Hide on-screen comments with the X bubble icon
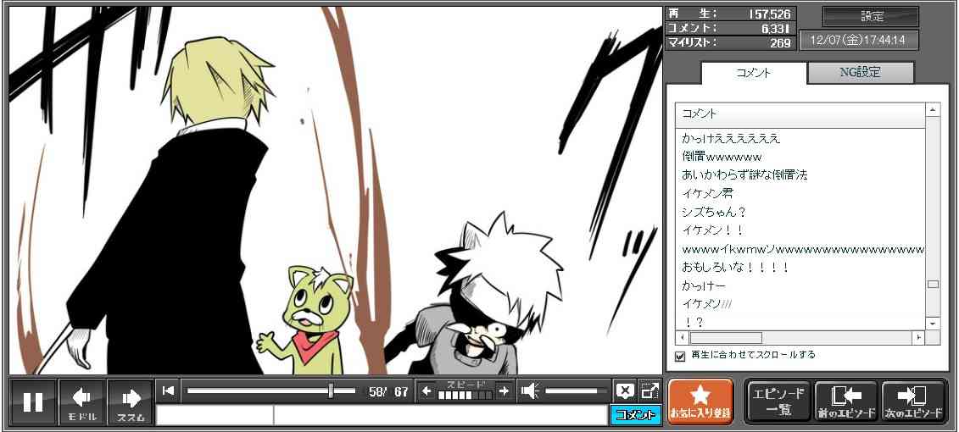Viewport: 959px width, 432px height. click(624, 390)
